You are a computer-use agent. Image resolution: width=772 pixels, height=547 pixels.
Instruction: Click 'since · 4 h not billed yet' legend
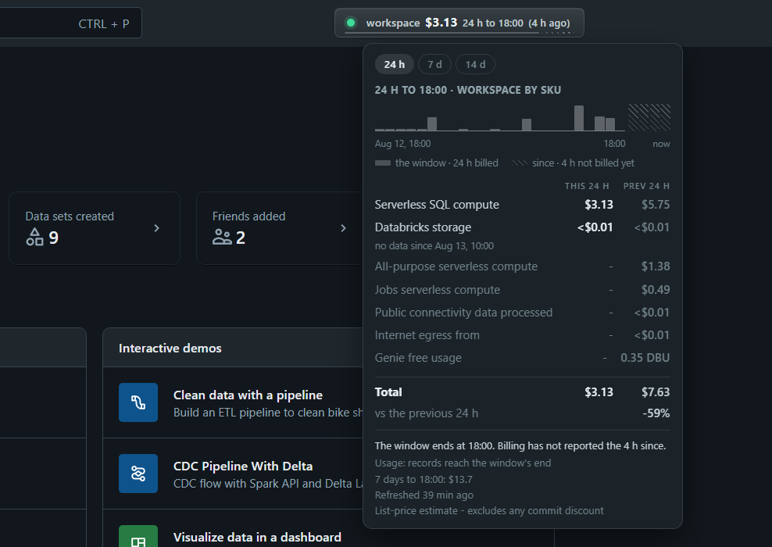[x=573, y=163]
